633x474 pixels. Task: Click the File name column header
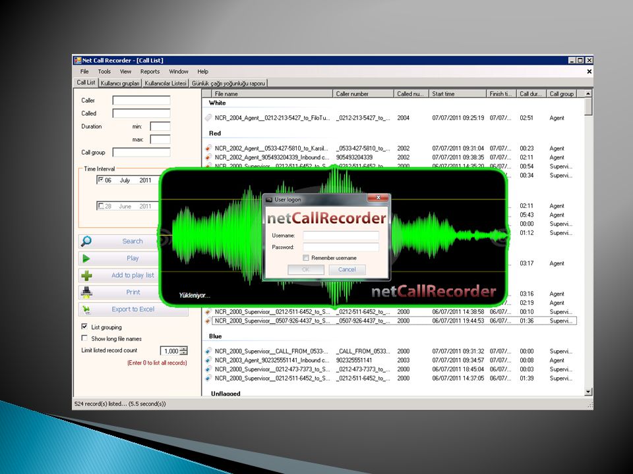(x=272, y=93)
